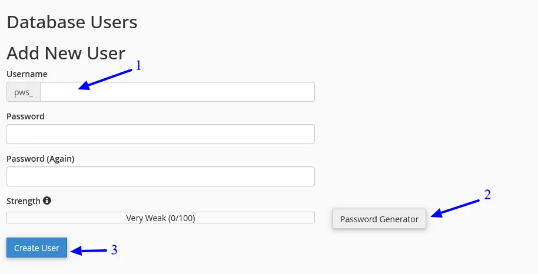The image size is (538, 274).
Task: Click the blue annotation number 3
Action: [114, 250]
